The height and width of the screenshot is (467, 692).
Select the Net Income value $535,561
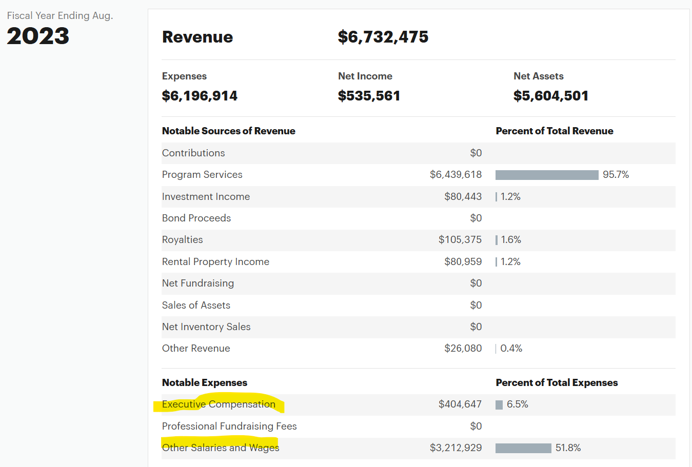click(x=369, y=96)
